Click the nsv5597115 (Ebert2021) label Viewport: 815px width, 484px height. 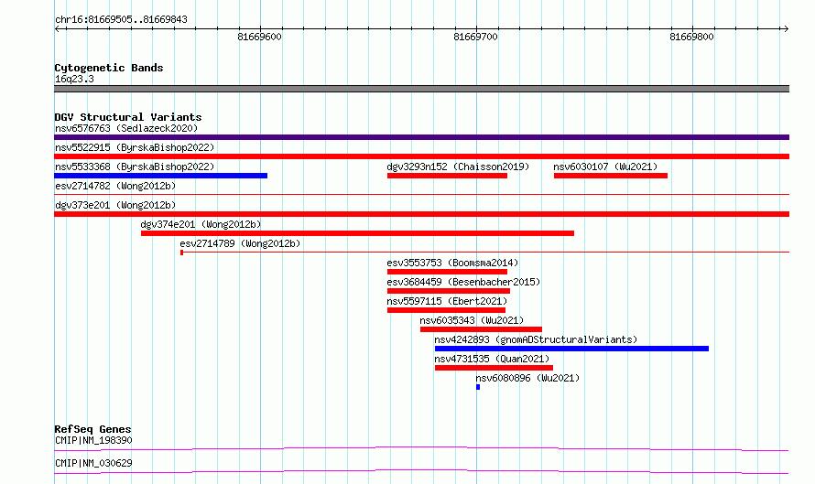447,301
